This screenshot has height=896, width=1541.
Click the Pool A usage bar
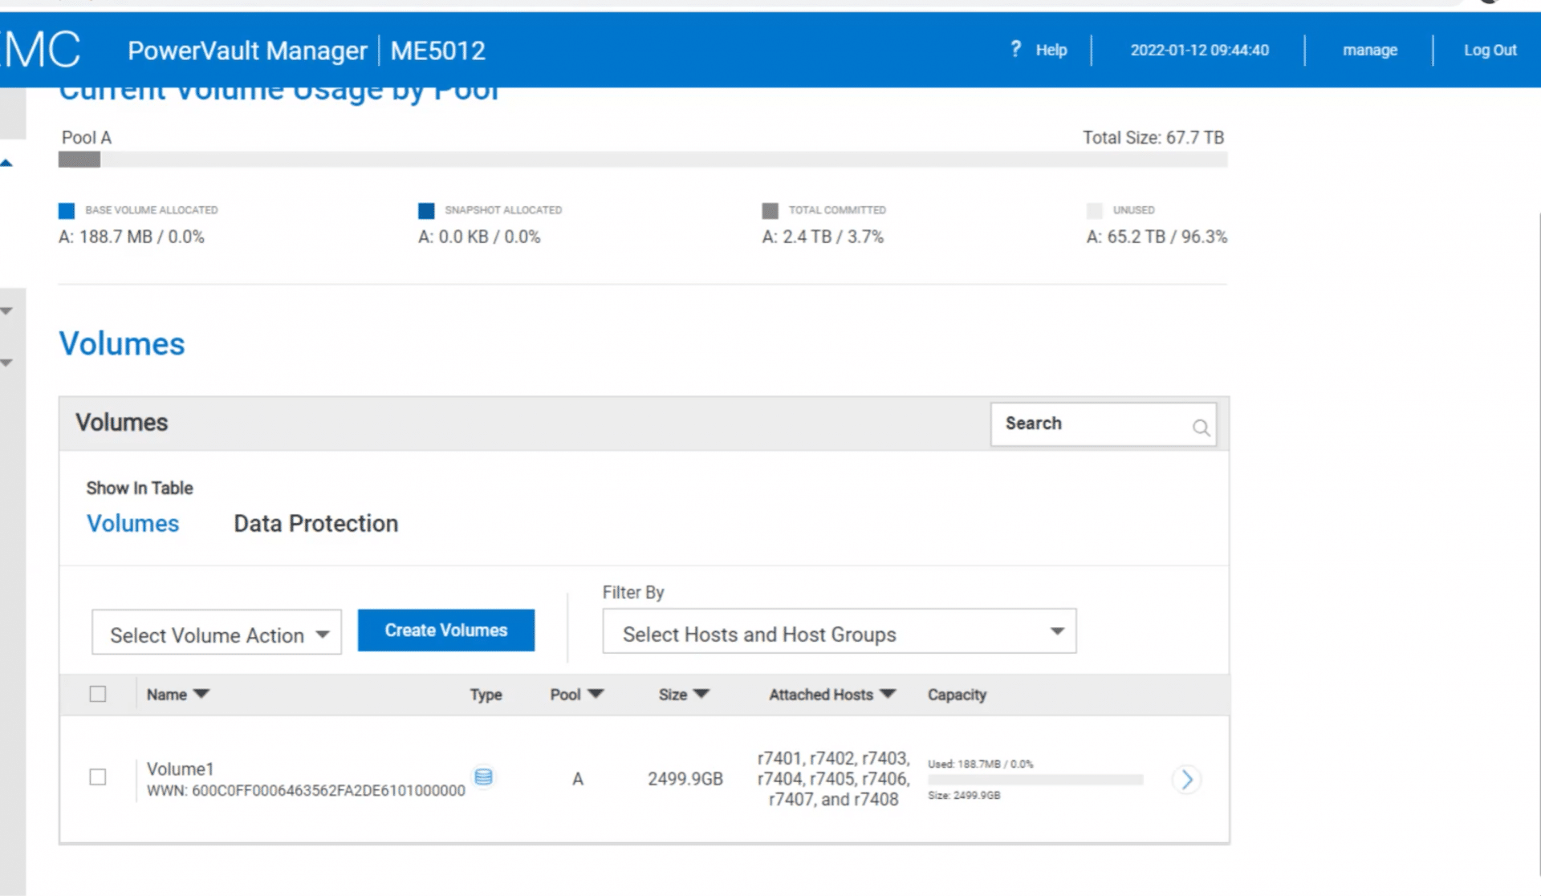[643, 160]
